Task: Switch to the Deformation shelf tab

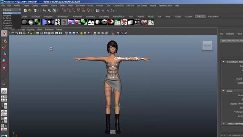Action: [x=62, y=17]
